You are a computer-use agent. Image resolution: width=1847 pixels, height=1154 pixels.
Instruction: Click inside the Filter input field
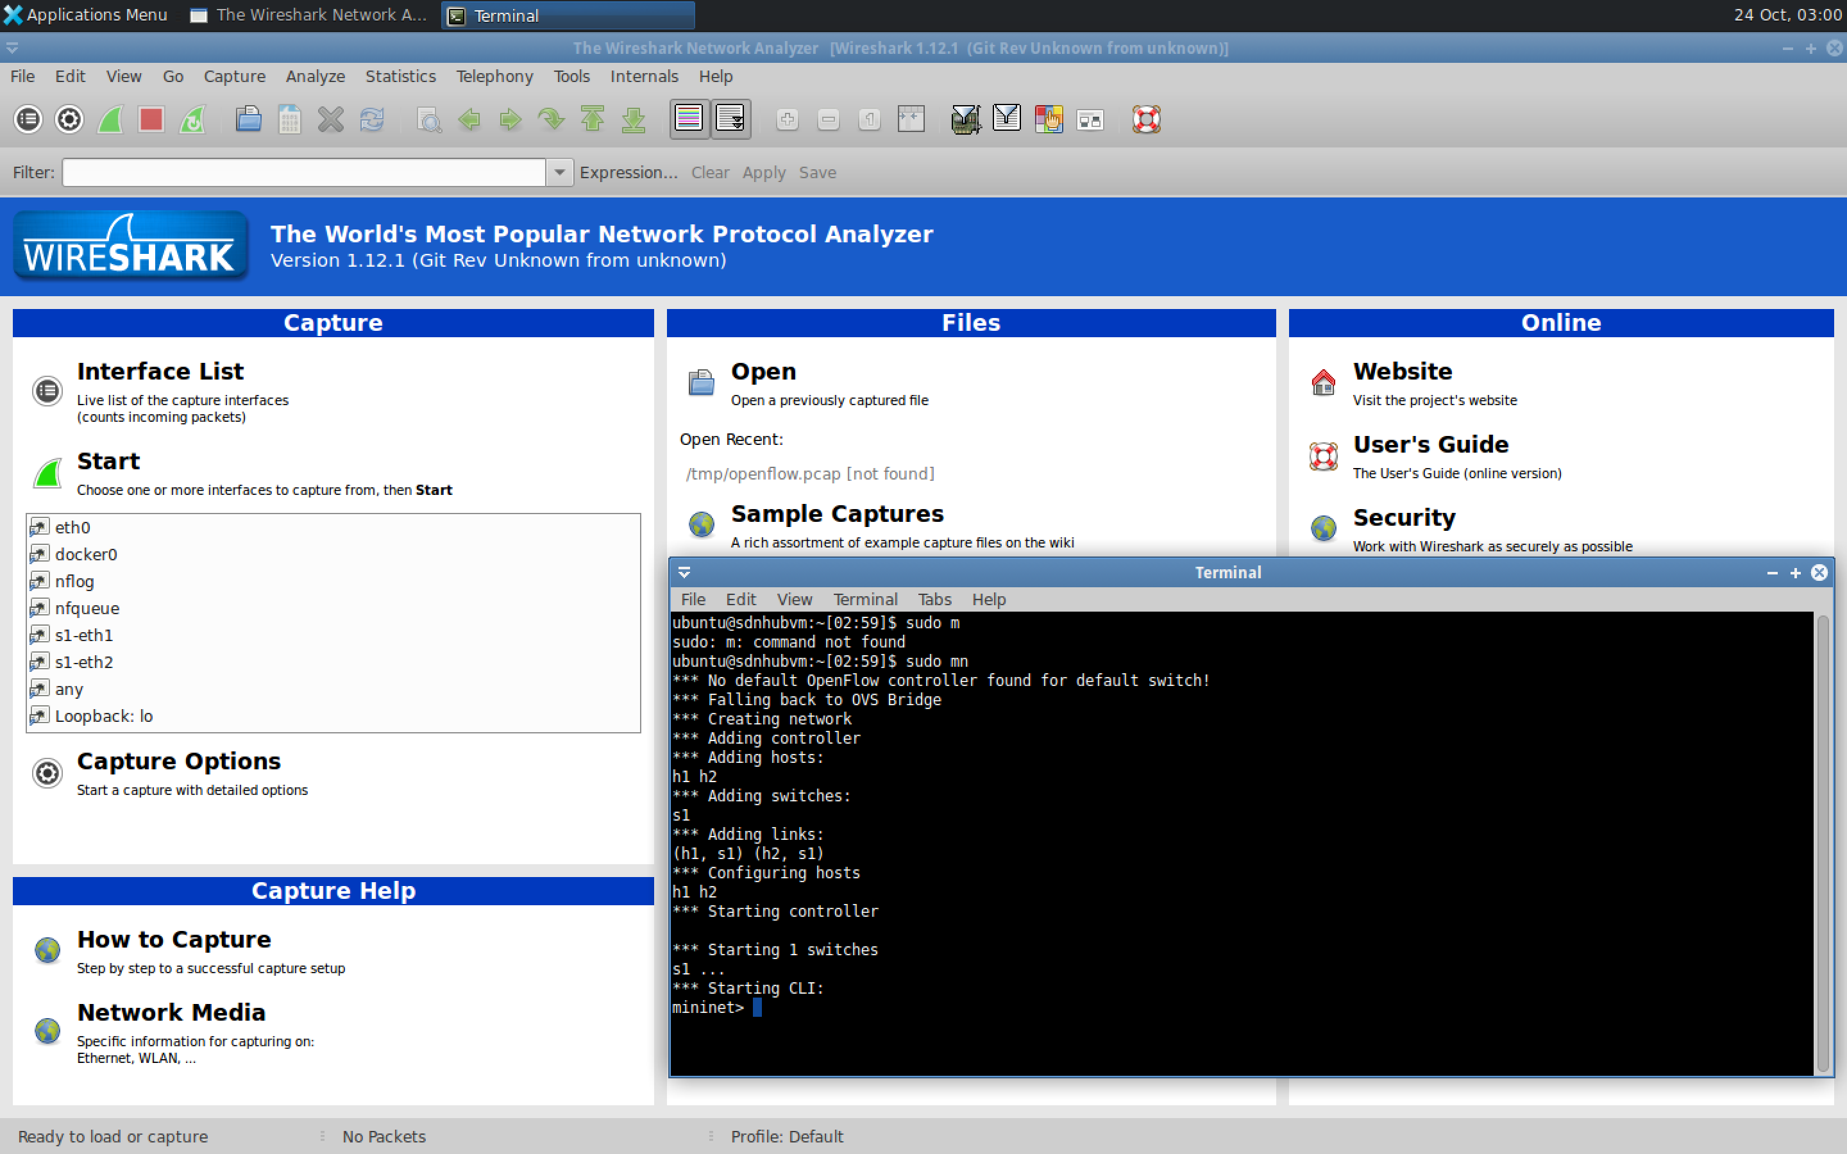[305, 172]
